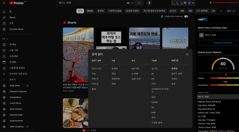Open the 필터 filter button
The width and height of the screenshot is (239, 132).
click(231, 11)
